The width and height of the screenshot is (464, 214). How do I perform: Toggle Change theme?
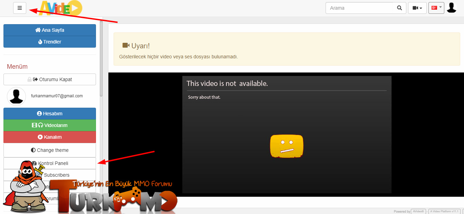(x=50, y=150)
